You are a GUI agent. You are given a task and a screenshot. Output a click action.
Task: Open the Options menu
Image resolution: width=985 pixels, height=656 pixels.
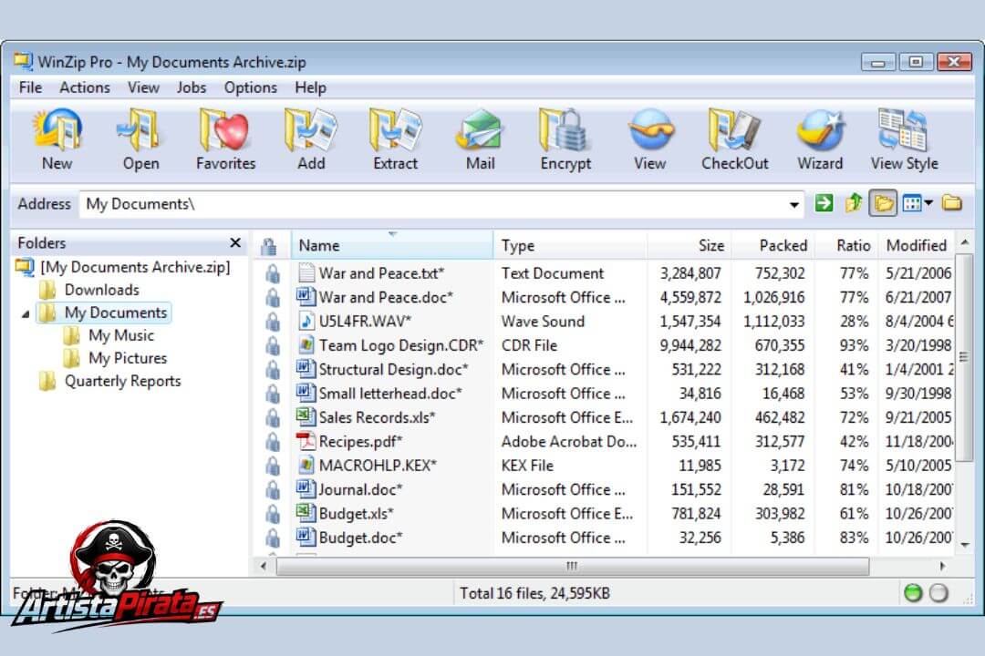251,87
